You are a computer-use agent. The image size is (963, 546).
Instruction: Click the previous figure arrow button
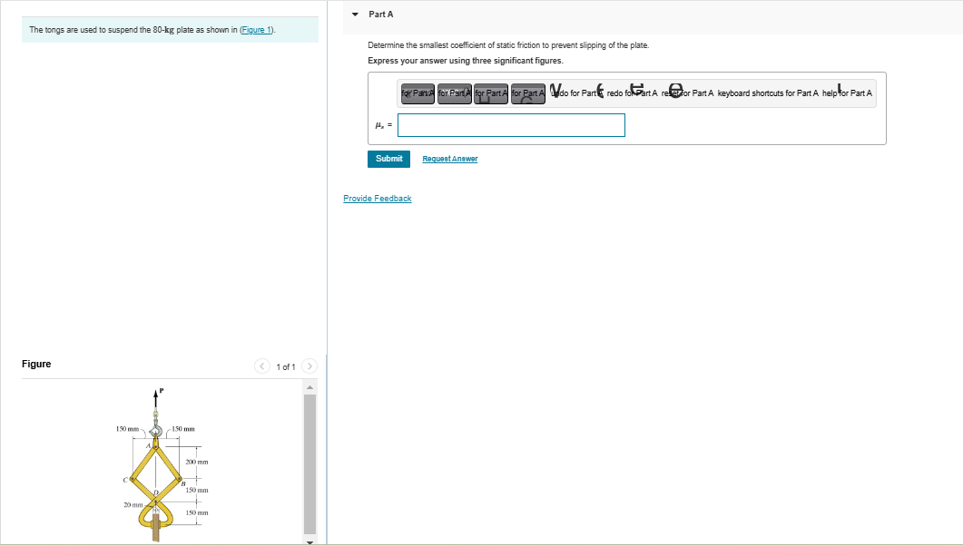[x=262, y=366]
